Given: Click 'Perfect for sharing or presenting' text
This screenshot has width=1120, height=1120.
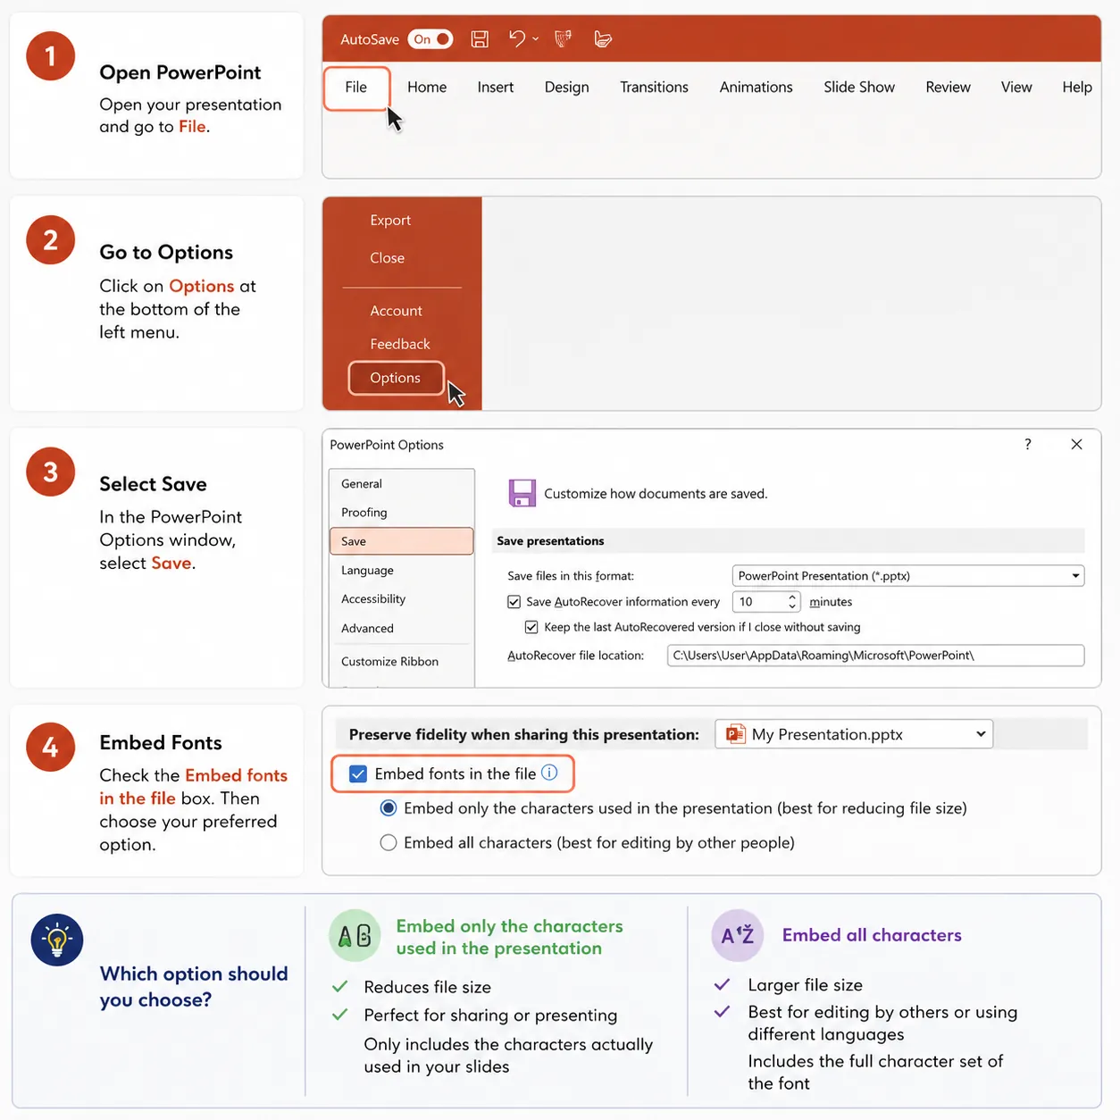Looking at the screenshot, I should click(490, 1016).
